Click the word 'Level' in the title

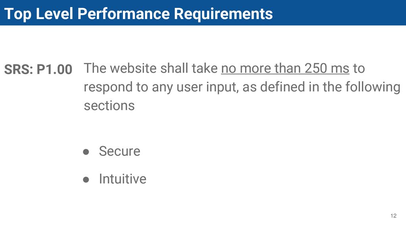coord(54,13)
